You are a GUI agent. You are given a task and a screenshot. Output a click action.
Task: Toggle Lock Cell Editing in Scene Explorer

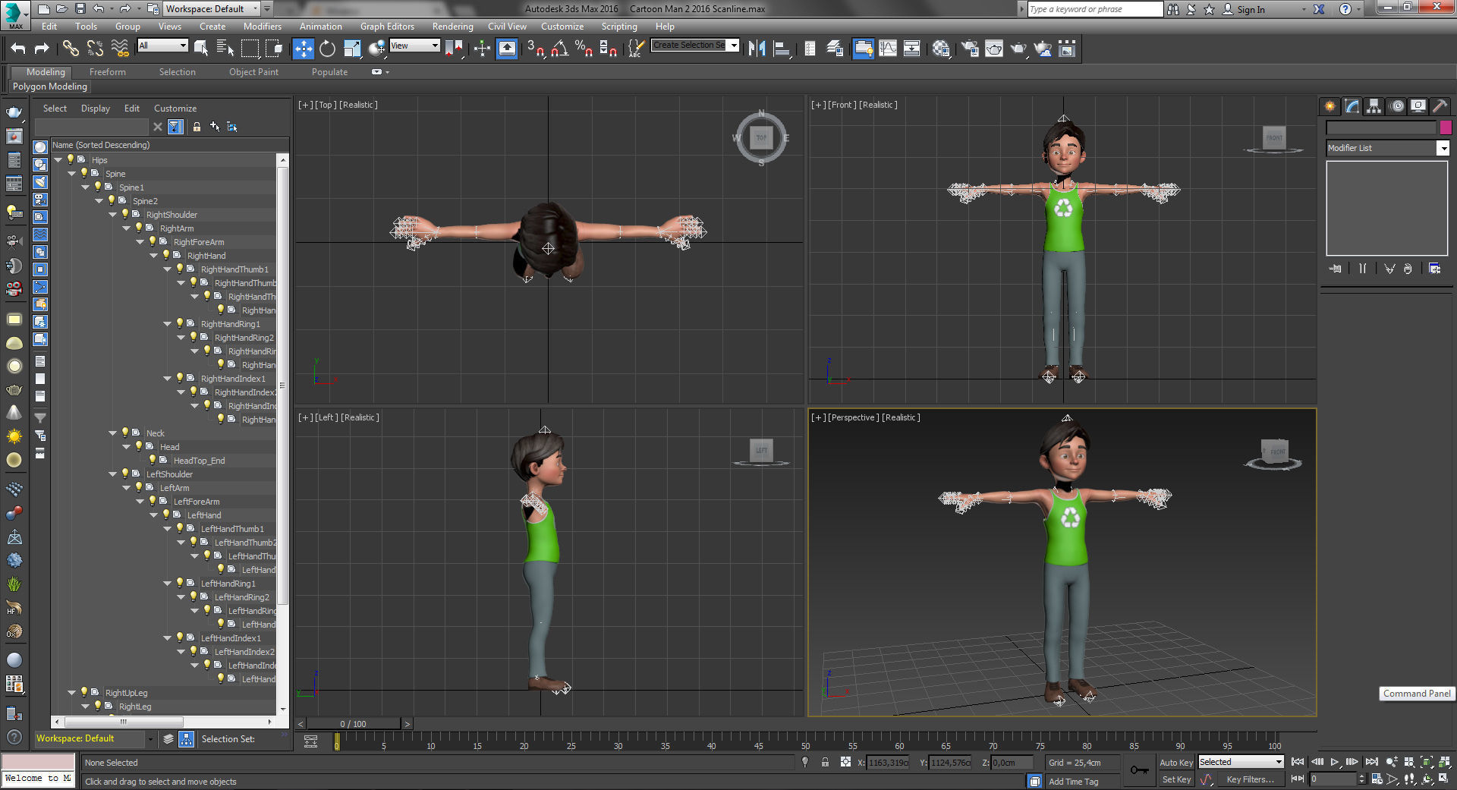pos(197,127)
